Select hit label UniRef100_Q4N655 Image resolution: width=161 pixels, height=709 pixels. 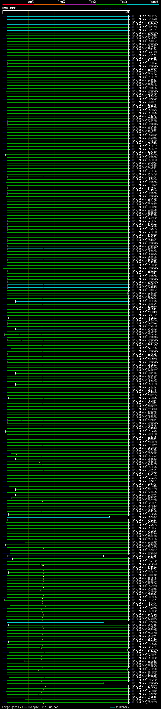click(x=144, y=525)
